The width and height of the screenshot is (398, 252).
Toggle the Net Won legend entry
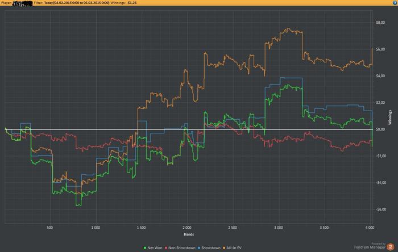point(153,248)
